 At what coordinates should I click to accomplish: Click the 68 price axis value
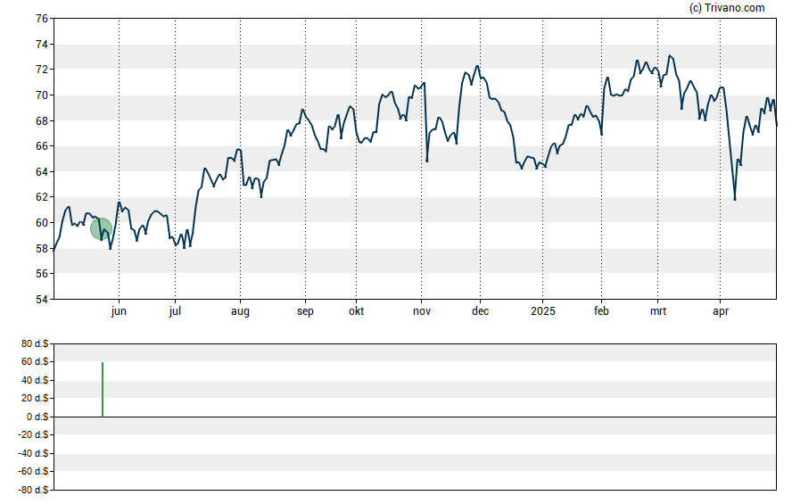(x=42, y=120)
